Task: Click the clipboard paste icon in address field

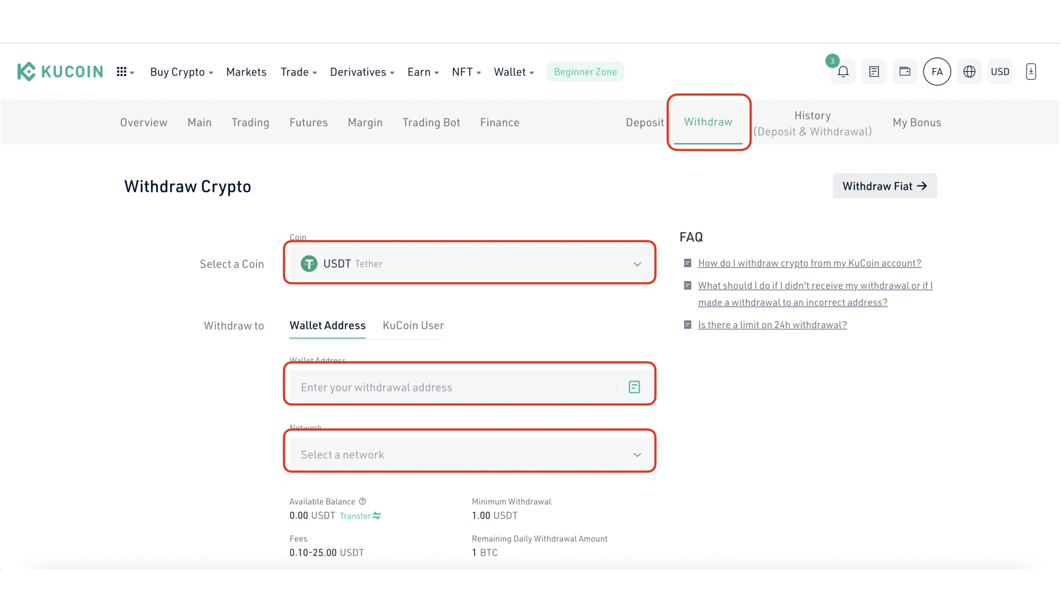Action: 634,386
